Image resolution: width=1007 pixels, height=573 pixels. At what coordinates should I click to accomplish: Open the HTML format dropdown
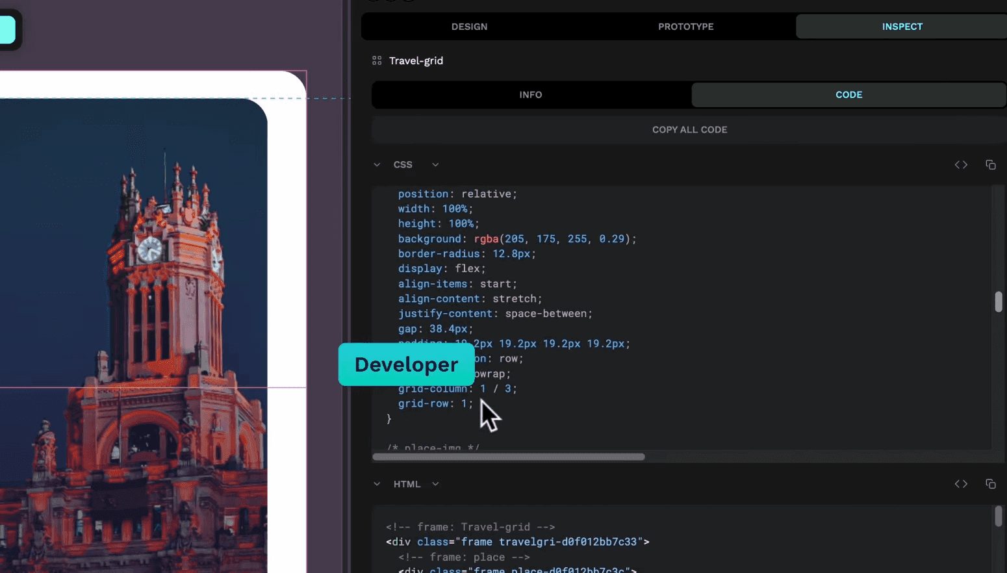pyautogui.click(x=435, y=484)
